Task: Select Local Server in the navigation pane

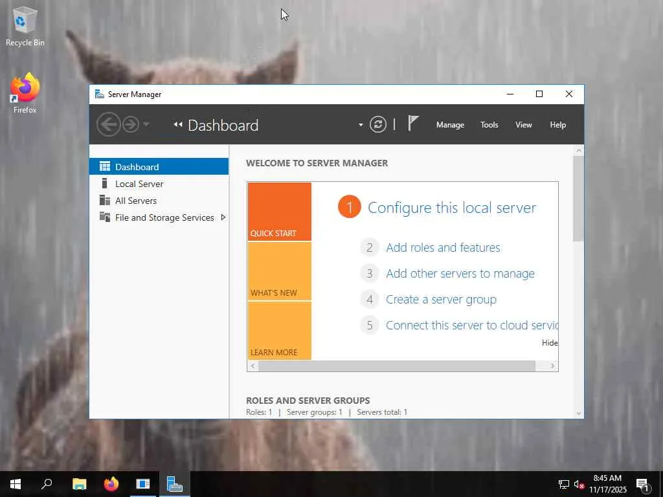Action: coord(159,183)
